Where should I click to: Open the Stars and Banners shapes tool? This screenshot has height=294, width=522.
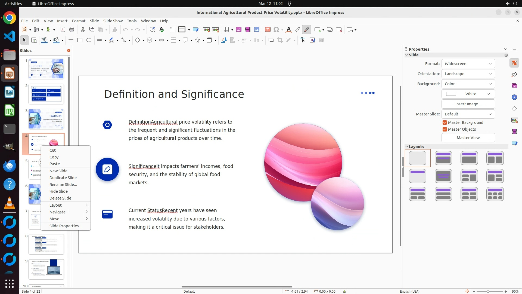click(198, 40)
